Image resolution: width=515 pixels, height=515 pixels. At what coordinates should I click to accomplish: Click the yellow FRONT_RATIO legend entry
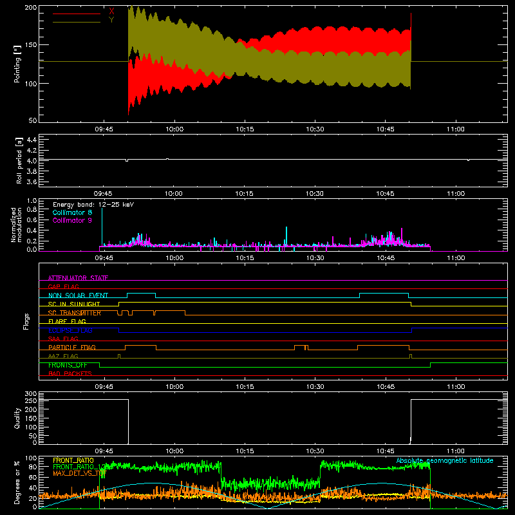[x=73, y=460]
